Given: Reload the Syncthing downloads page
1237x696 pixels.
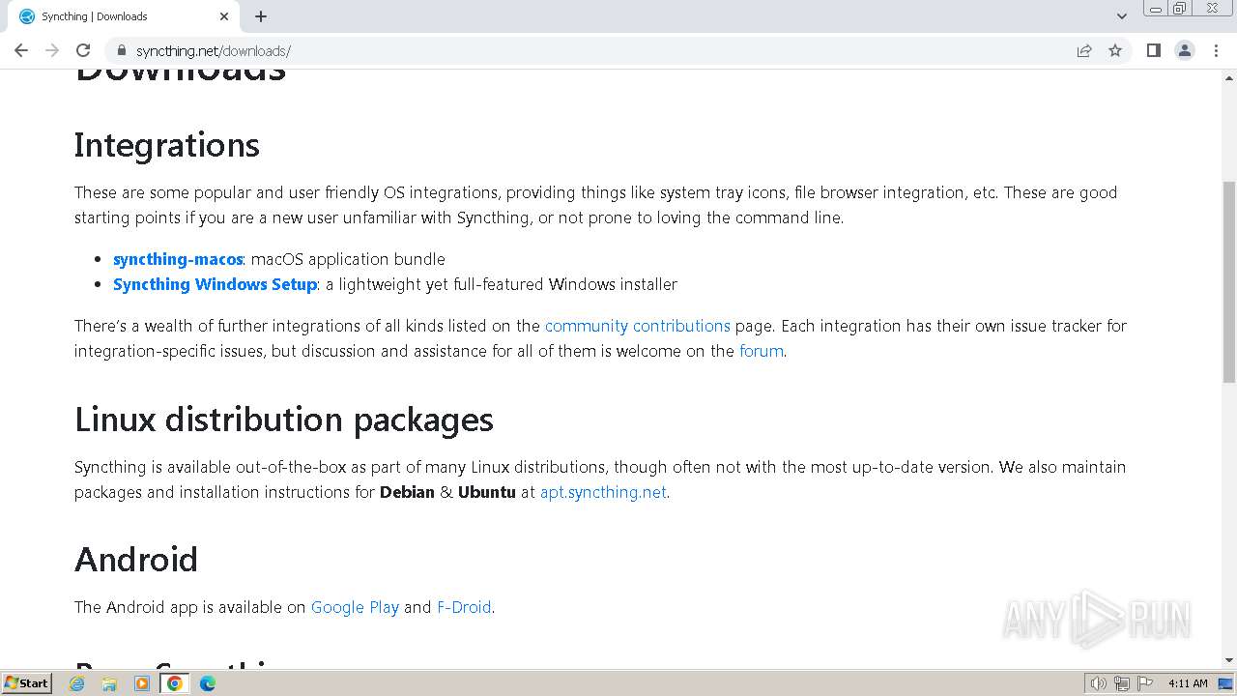Looking at the screenshot, I should point(83,50).
